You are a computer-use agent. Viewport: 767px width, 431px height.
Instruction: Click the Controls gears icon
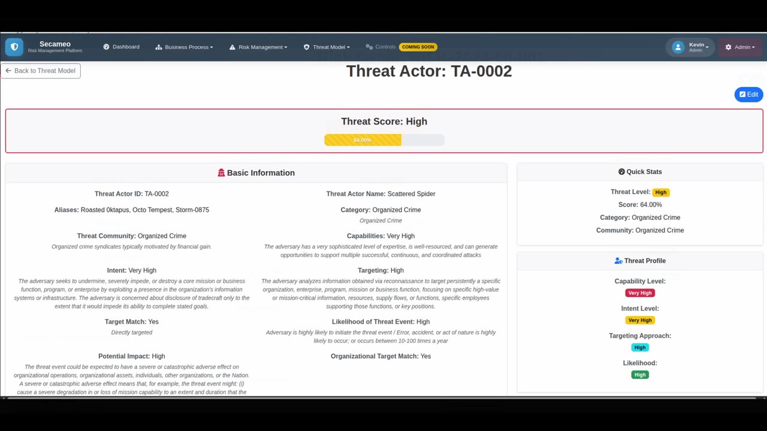[x=369, y=47]
